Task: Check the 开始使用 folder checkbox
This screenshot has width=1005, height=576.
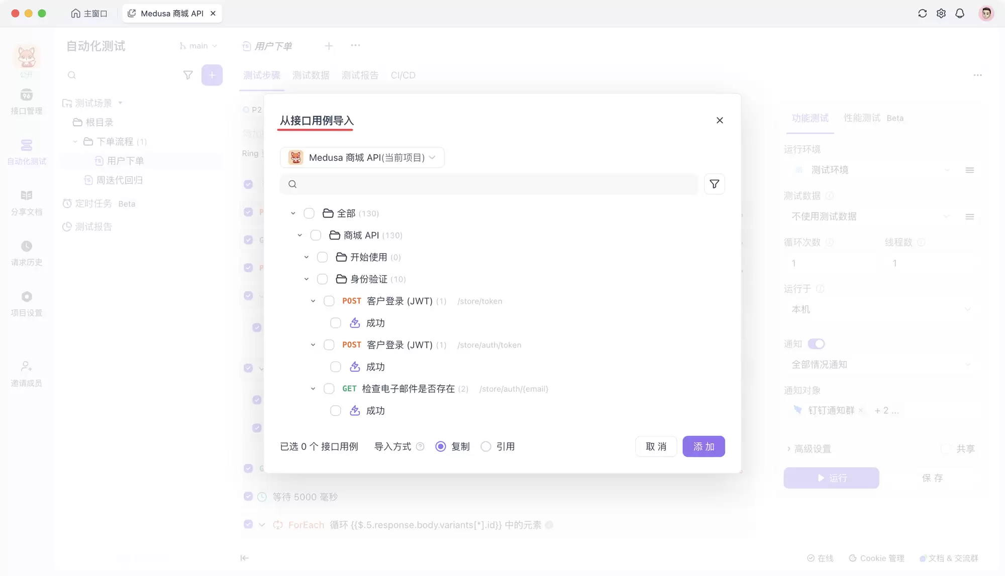Action: [x=323, y=257]
